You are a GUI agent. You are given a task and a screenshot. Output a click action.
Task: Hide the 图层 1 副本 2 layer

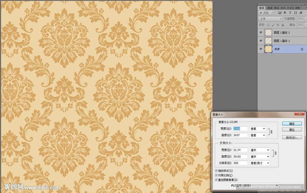261,41
